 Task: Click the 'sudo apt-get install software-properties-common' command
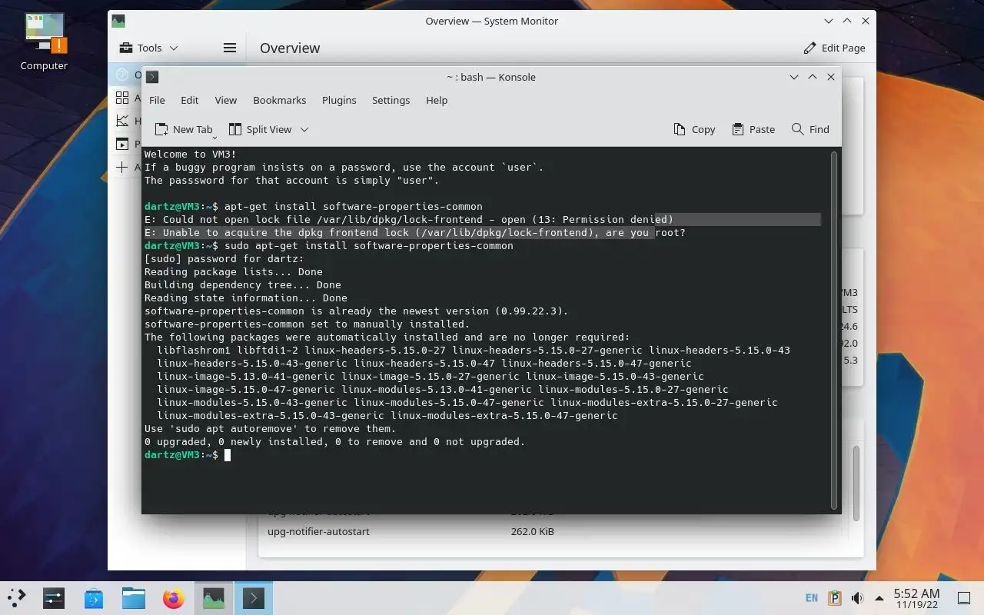369,246
